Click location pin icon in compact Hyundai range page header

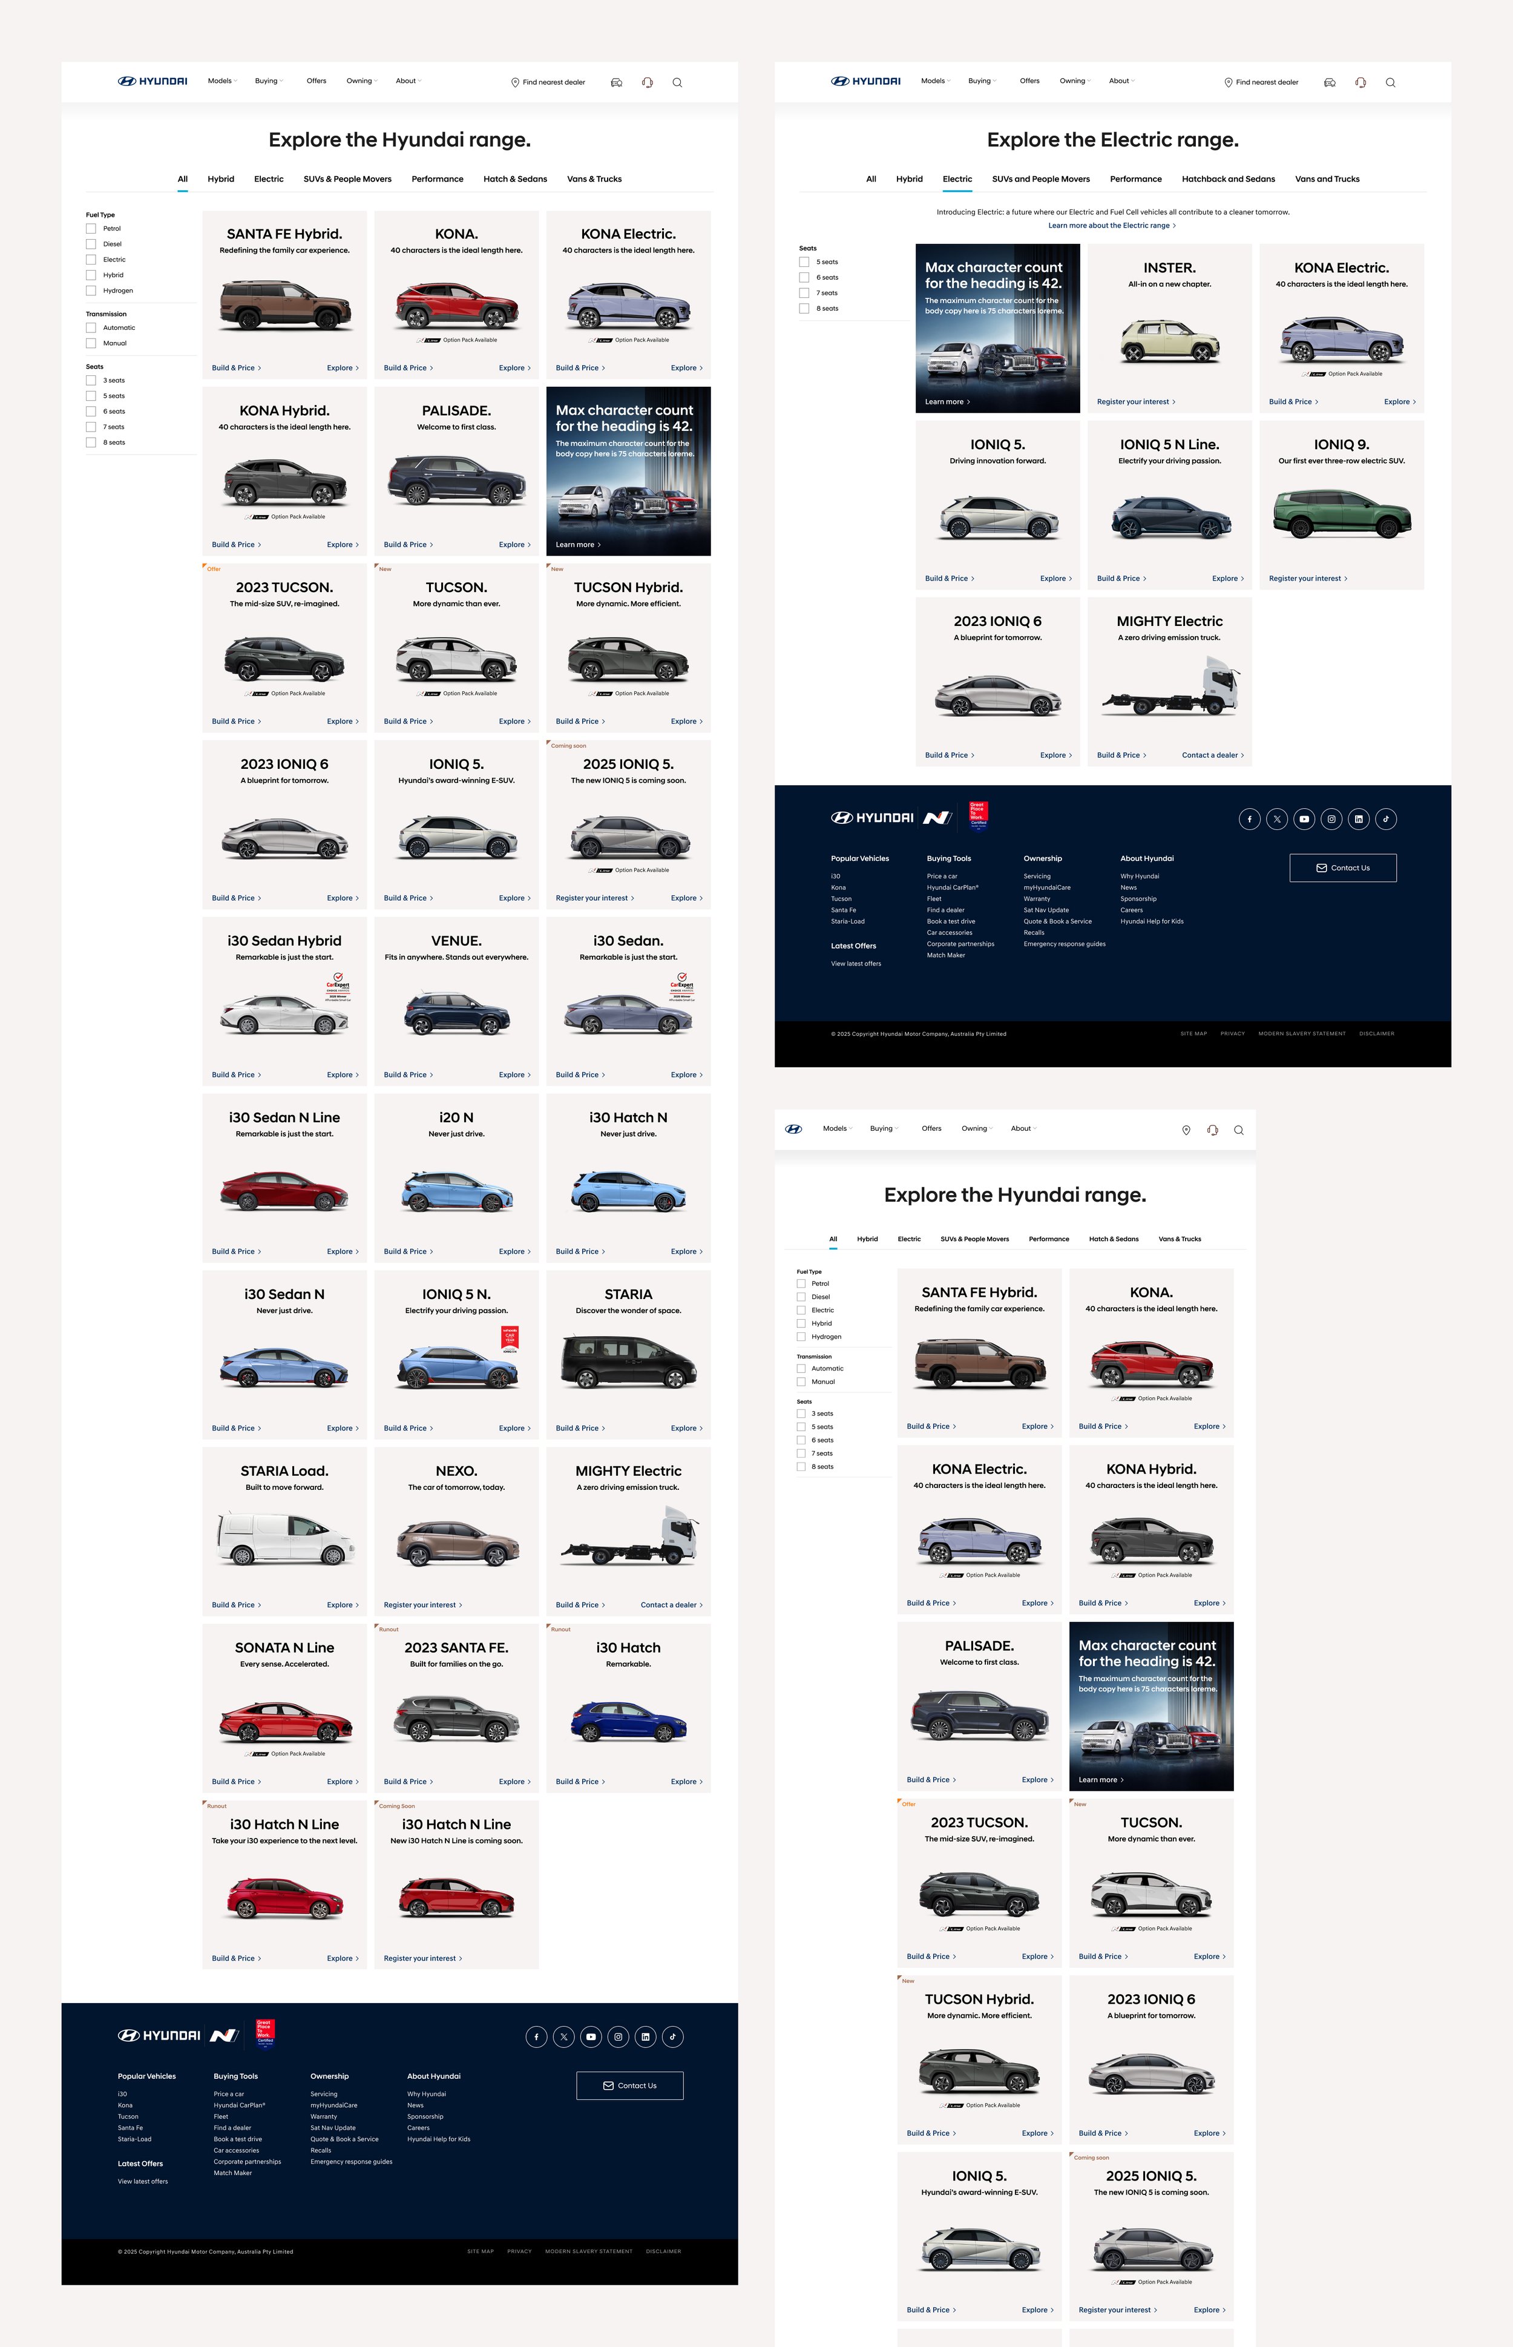pyautogui.click(x=1186, y=1130)
